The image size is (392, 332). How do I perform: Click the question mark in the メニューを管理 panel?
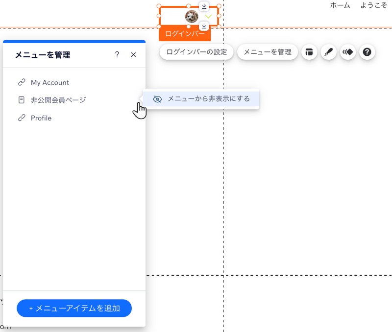(x=117, y=55)
